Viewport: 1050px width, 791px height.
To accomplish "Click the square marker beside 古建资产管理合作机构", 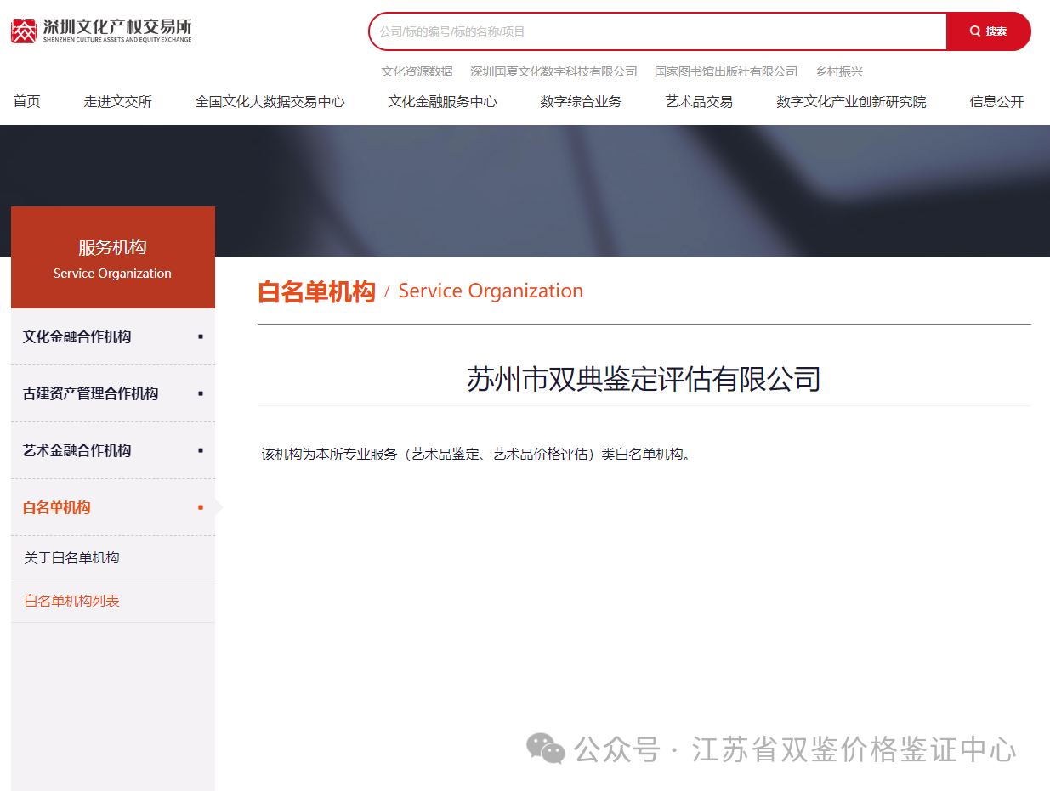I will (201, 393).
